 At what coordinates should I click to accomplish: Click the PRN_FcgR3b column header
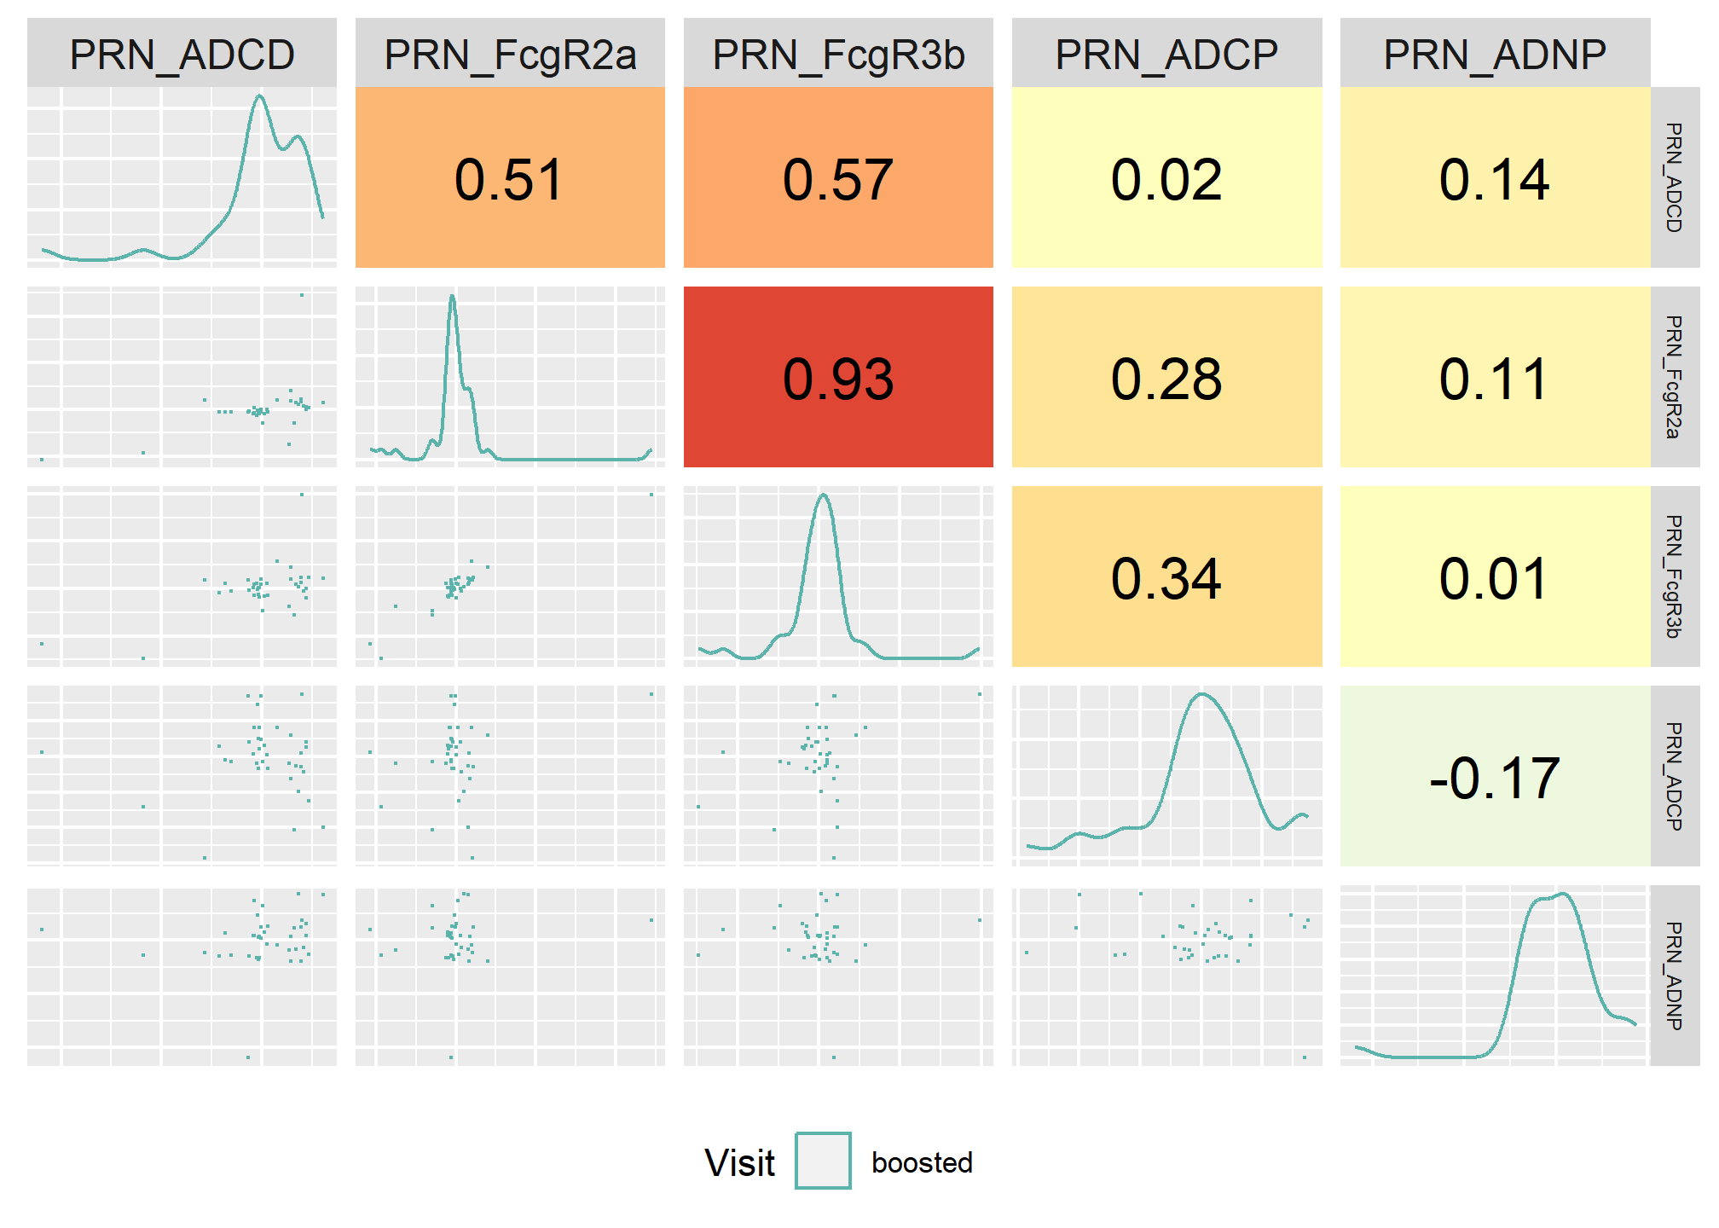point(838,53)
